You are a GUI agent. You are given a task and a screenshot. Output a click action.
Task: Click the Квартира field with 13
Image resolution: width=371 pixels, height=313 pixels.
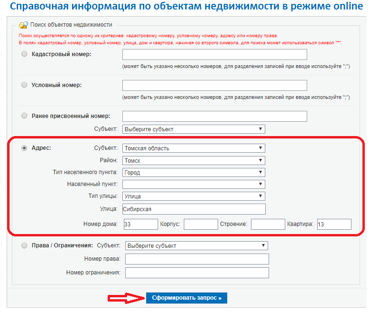click(334, 224)
